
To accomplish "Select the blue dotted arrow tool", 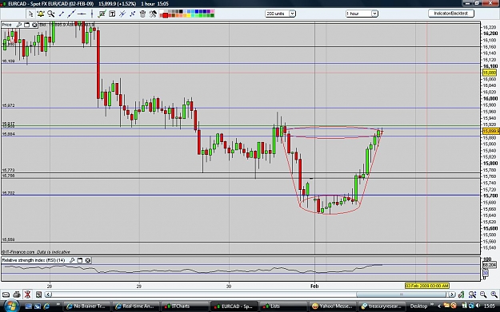I will tap(132, 14).
